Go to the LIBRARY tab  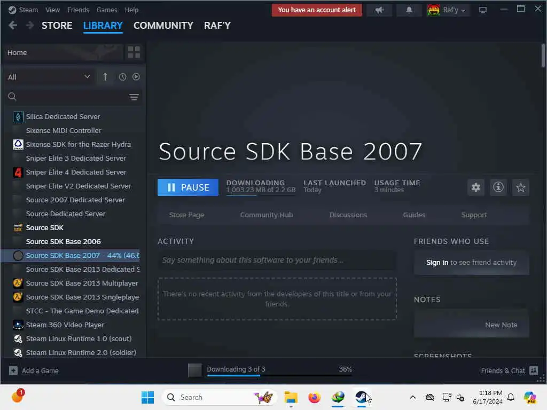(103, 26)
